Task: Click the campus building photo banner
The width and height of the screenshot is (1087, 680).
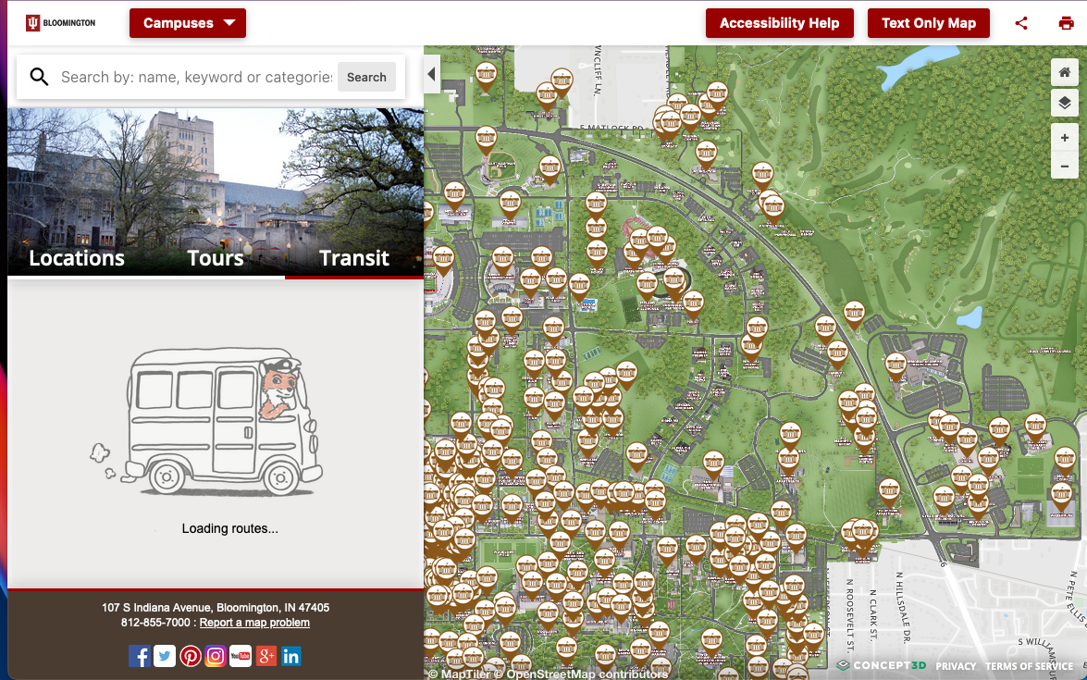Action: click(x=216, y=192)
